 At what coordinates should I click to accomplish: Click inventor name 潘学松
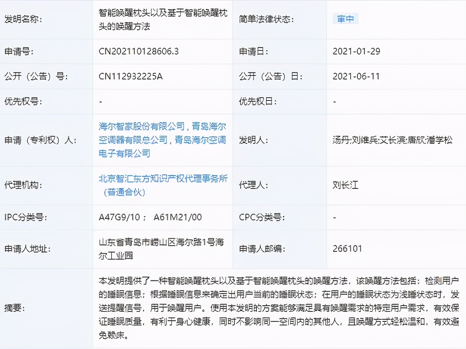coord(439,140)
